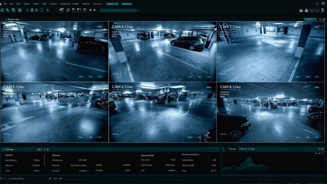
Task: Click the Sensors buffer value 1024
Action: [x=214, y=165]
